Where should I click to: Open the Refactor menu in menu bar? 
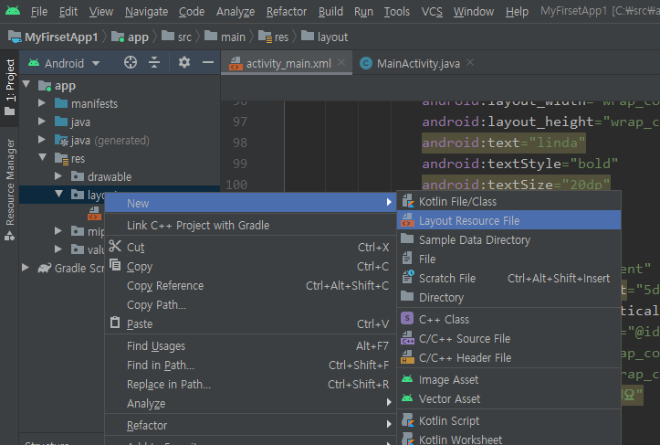(x=287, y=12)
